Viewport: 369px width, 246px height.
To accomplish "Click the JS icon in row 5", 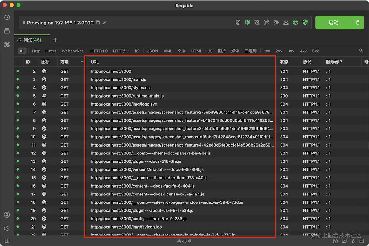I will (x=44, y=96).
